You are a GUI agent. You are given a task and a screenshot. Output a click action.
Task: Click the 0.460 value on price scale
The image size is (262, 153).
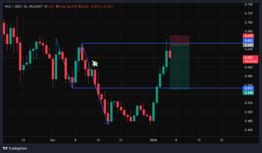(x=248, y=130)
